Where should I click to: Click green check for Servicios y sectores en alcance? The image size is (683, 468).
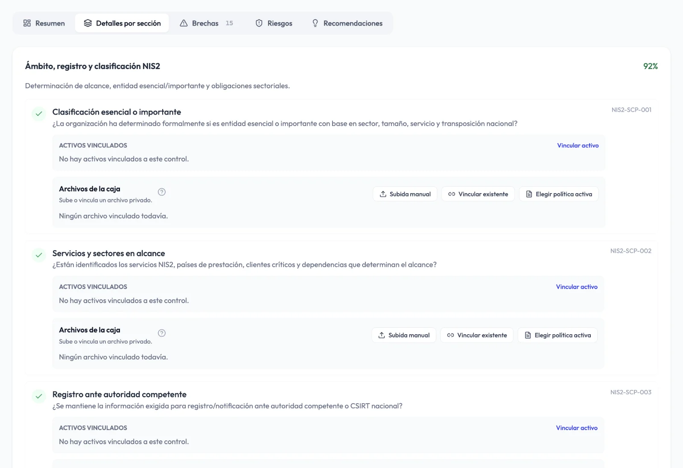click(x=39, y=255)
